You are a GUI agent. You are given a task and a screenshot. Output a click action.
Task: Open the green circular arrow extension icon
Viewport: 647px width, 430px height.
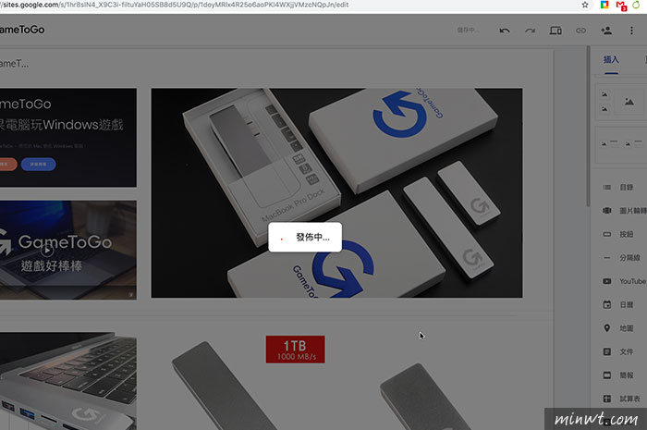click(x=637, y=5)
